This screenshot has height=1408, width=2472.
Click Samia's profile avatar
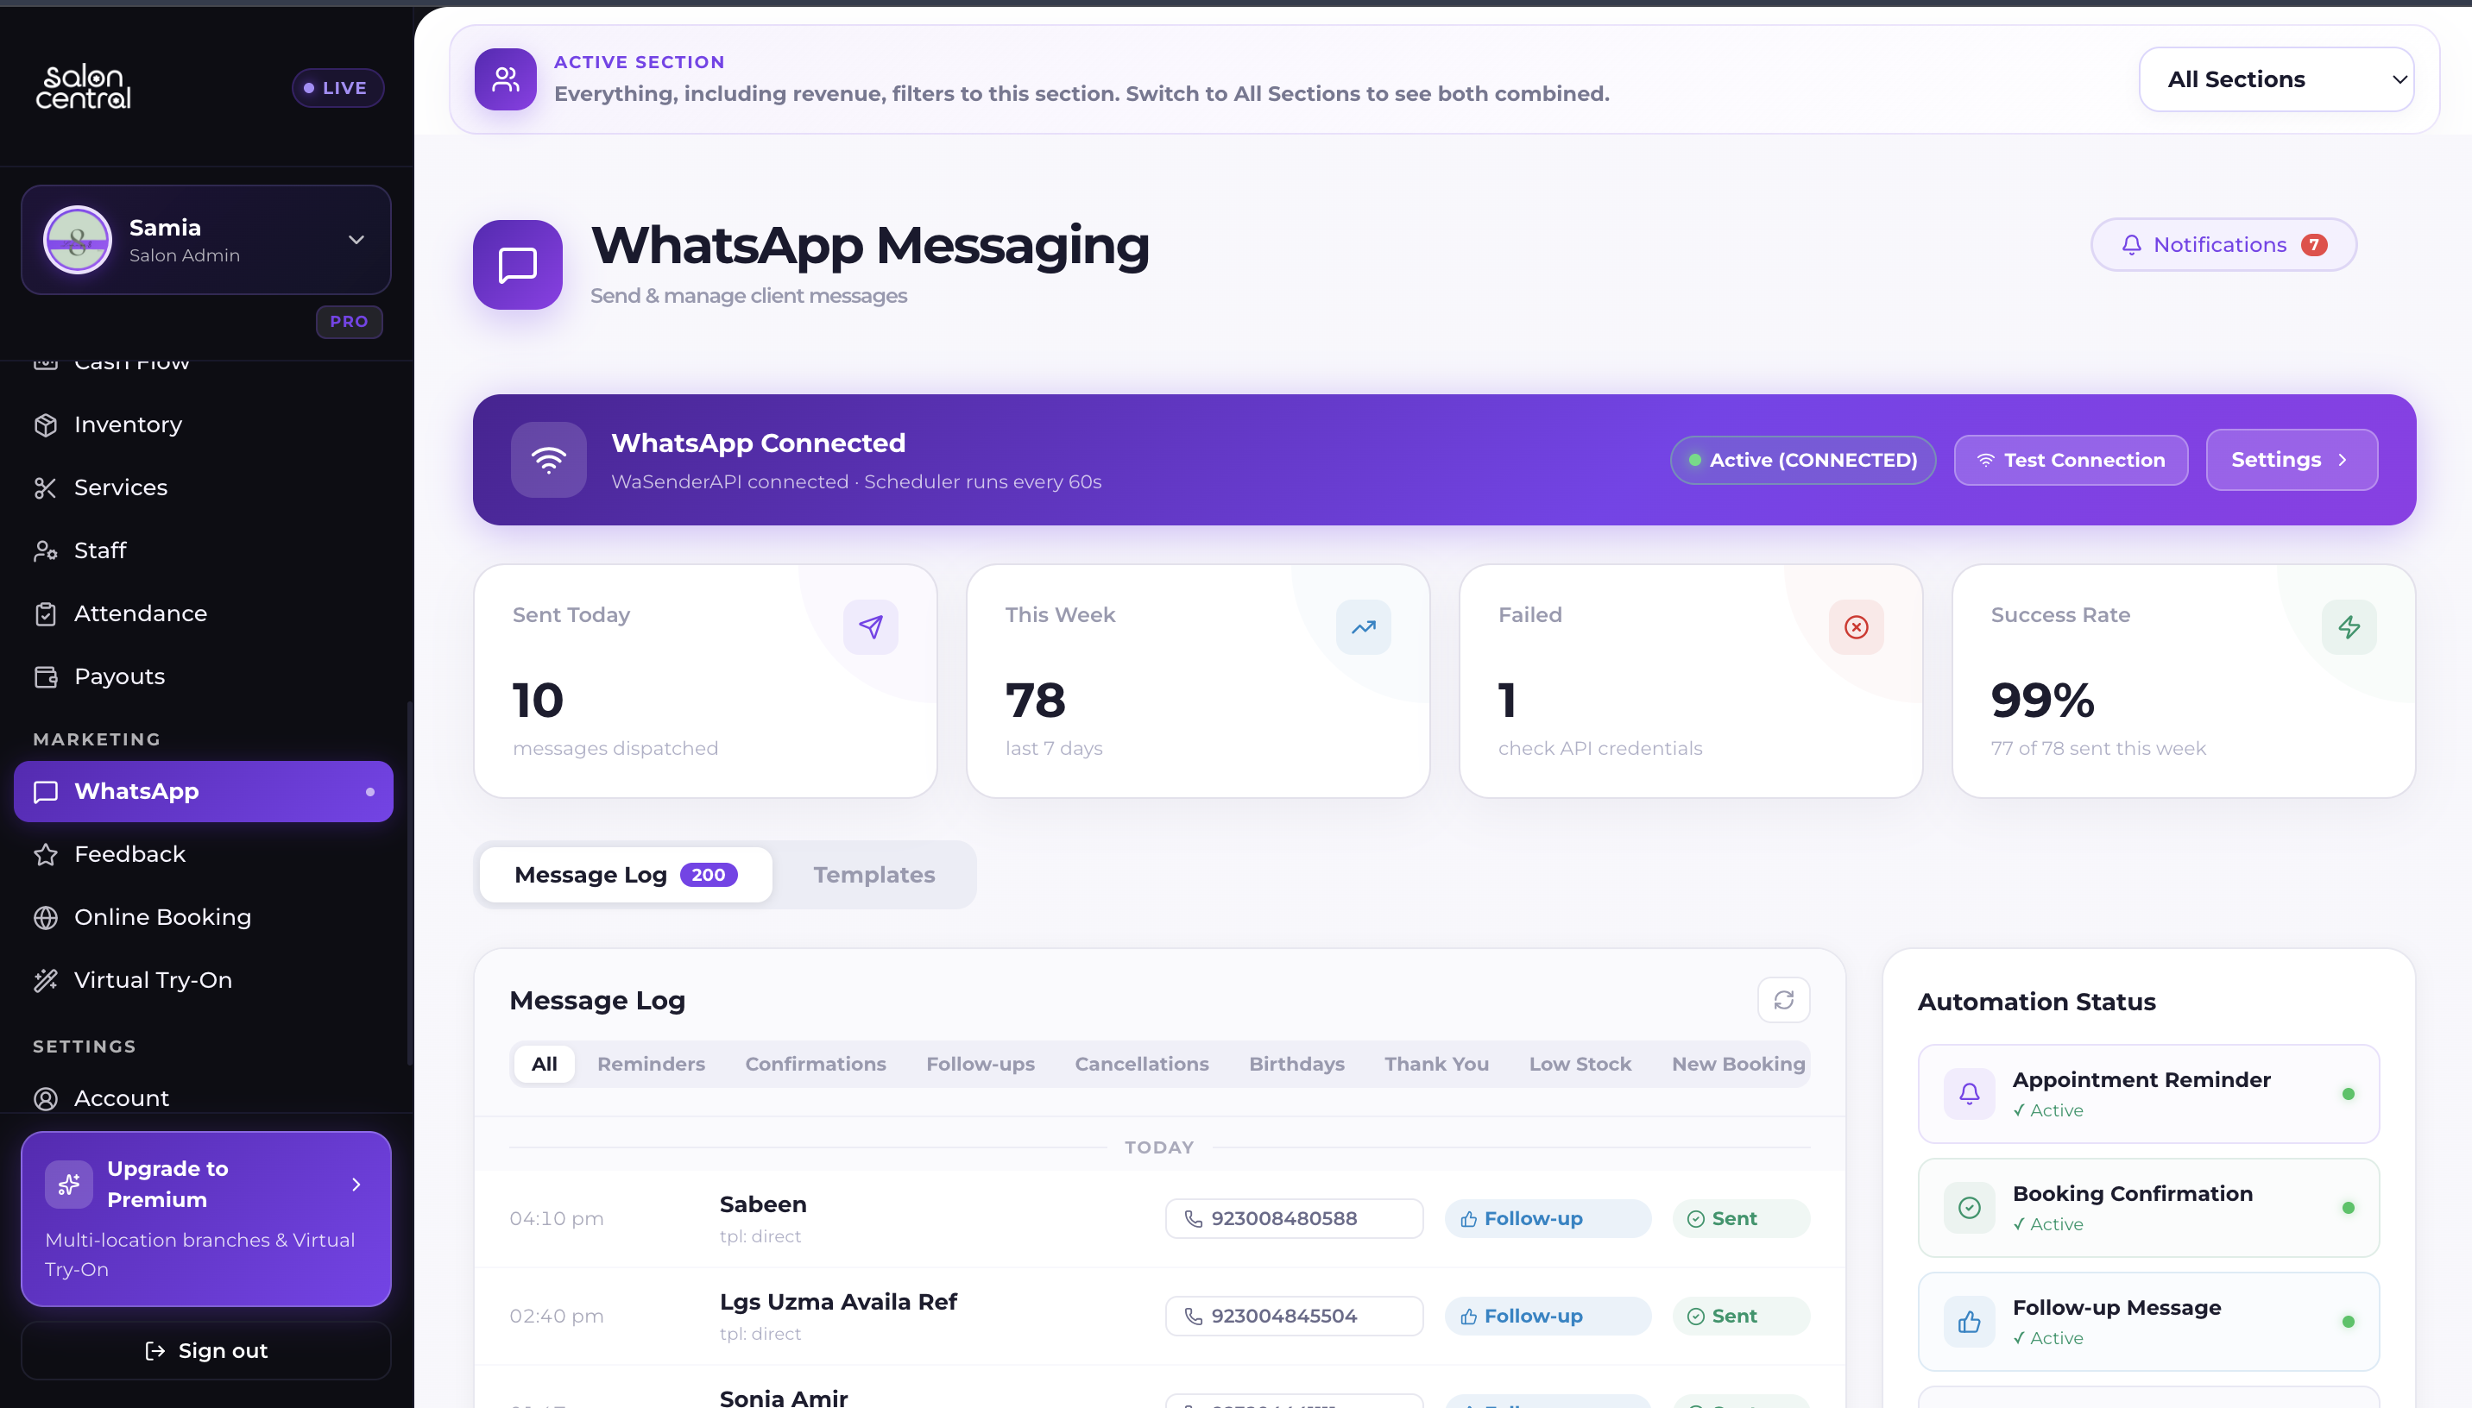point(78,240)
